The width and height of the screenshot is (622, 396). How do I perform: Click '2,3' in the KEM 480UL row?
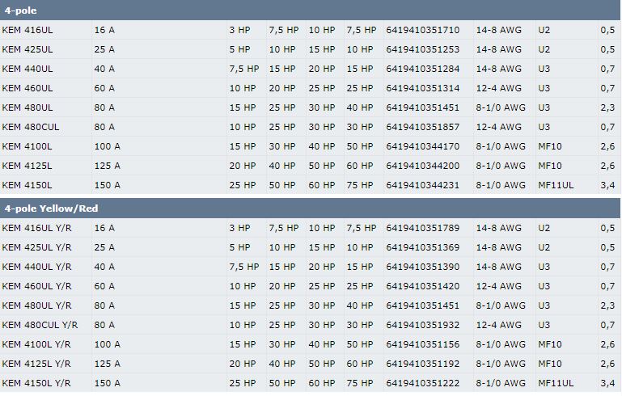pos(607,107)
